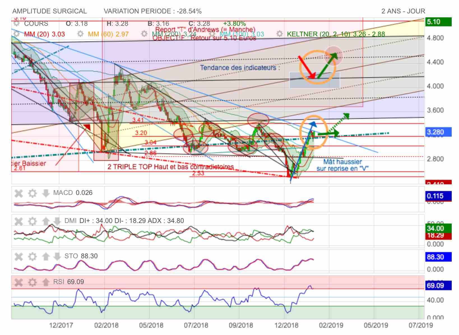Click the blue 0.115 MACD value badge

click(x=438, y=196)
